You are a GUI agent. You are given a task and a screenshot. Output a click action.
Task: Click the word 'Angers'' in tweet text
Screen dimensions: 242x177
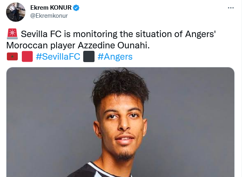click(x=200, y=34)
